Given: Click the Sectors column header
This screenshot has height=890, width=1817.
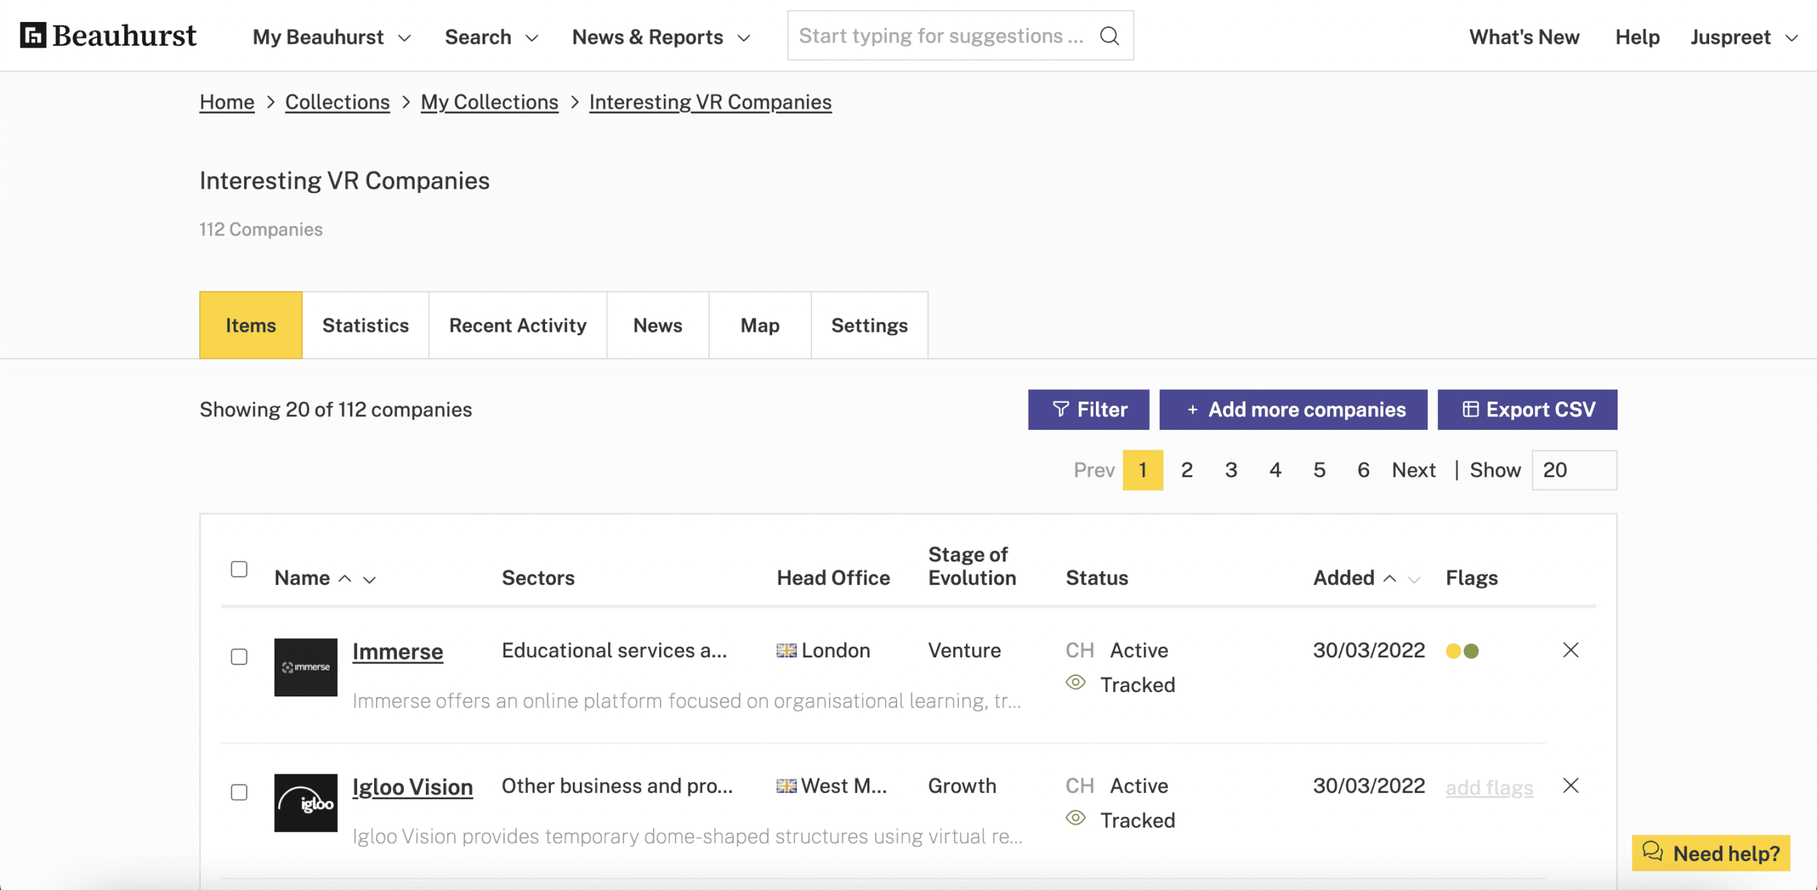Looking at the screenshot, I should (538, 577).
